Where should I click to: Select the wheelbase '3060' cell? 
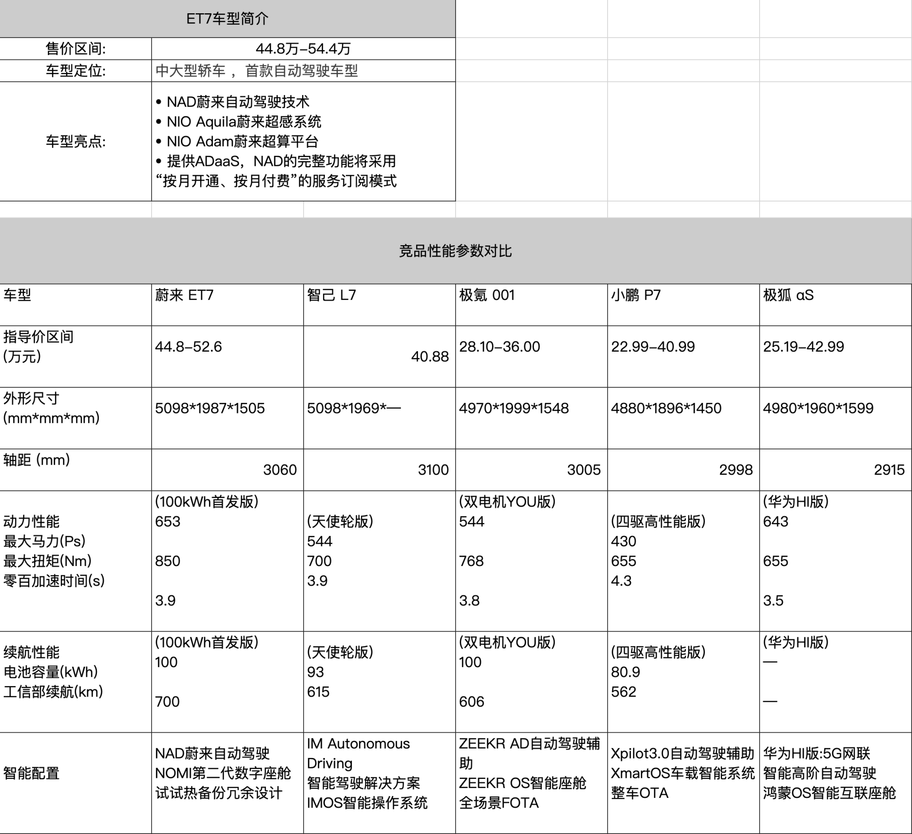[228, 470]
